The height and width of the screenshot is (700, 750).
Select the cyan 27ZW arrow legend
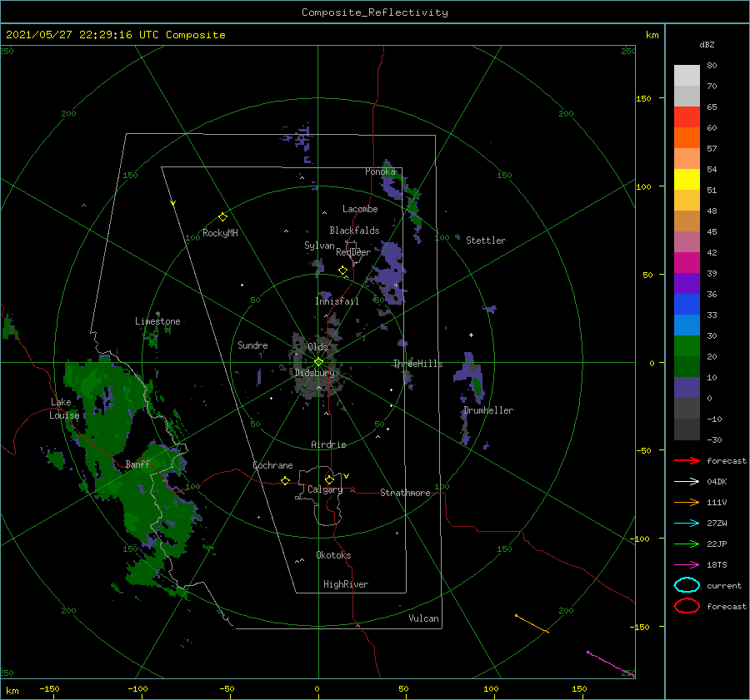[687, 524]
